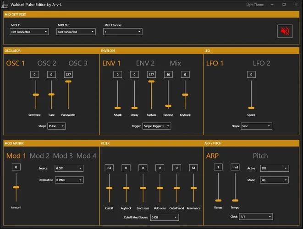Open the Pitch tab

click(261, 156)
